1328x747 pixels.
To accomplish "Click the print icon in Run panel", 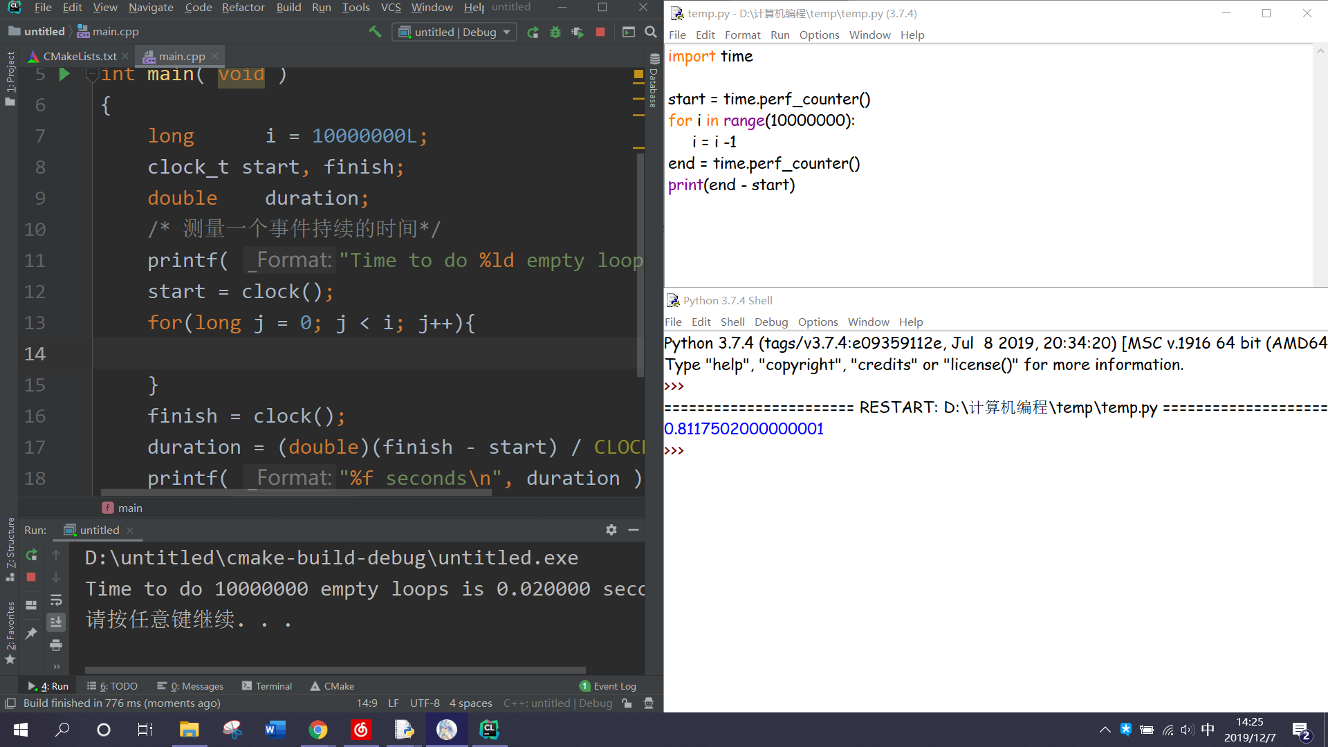I will 56,645.
